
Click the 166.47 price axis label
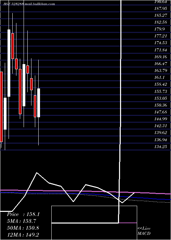pos(161,64)
